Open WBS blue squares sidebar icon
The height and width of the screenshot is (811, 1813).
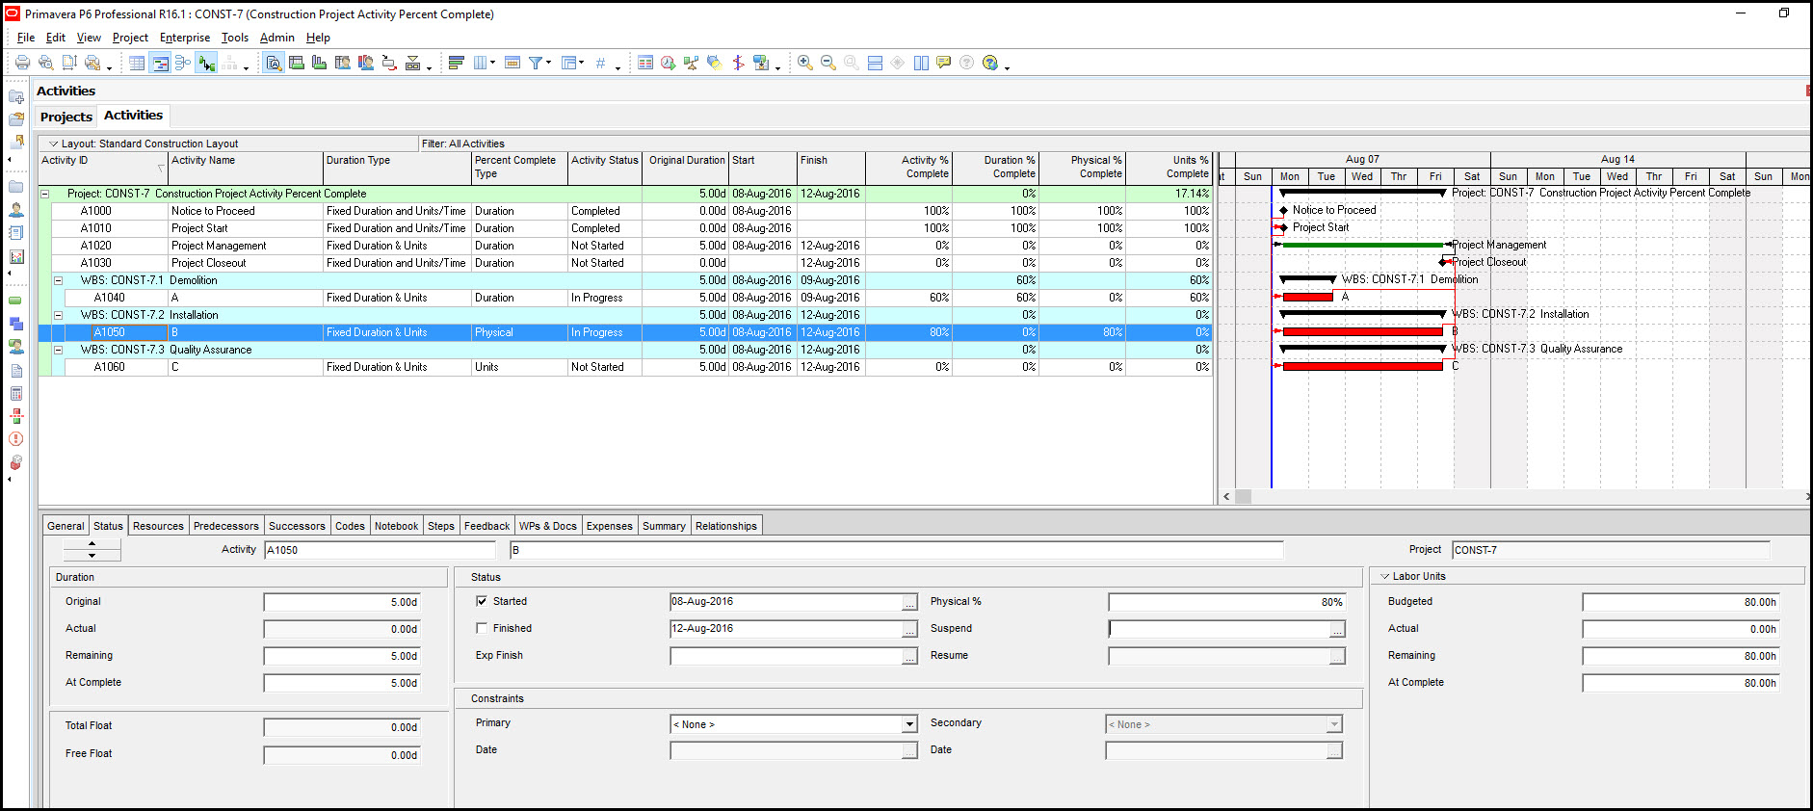coord(16,324)
